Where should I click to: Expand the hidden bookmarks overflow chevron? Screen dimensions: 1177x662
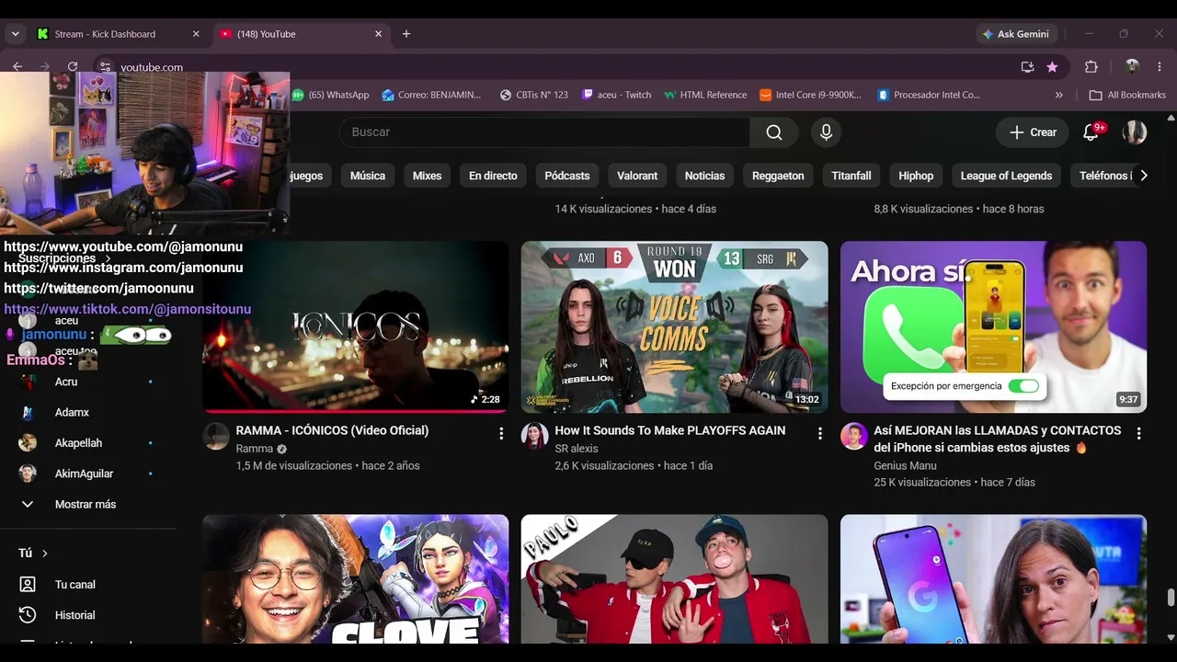pyautogui.click(x=1058, y=95)
